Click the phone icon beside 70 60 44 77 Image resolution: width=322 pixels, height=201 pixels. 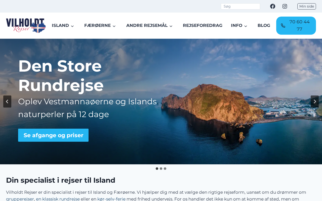pyautogui.click(x=283, y=26)
